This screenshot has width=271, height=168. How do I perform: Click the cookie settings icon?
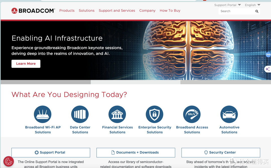9,161
